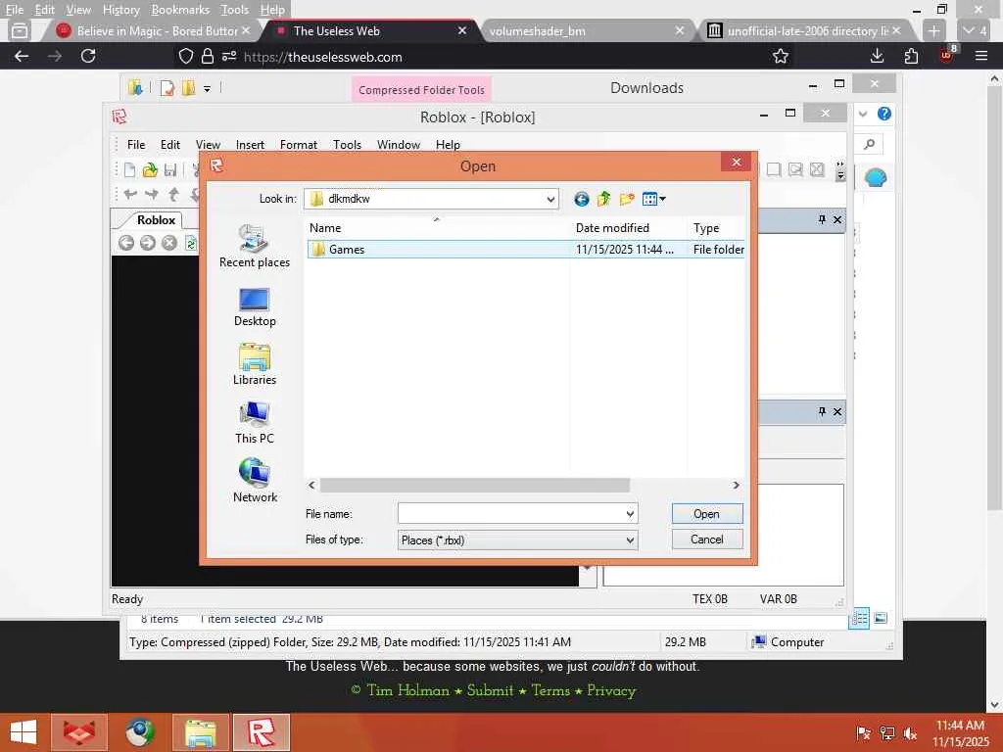Select Recent places in dialog sidebar

pos(255,246)
